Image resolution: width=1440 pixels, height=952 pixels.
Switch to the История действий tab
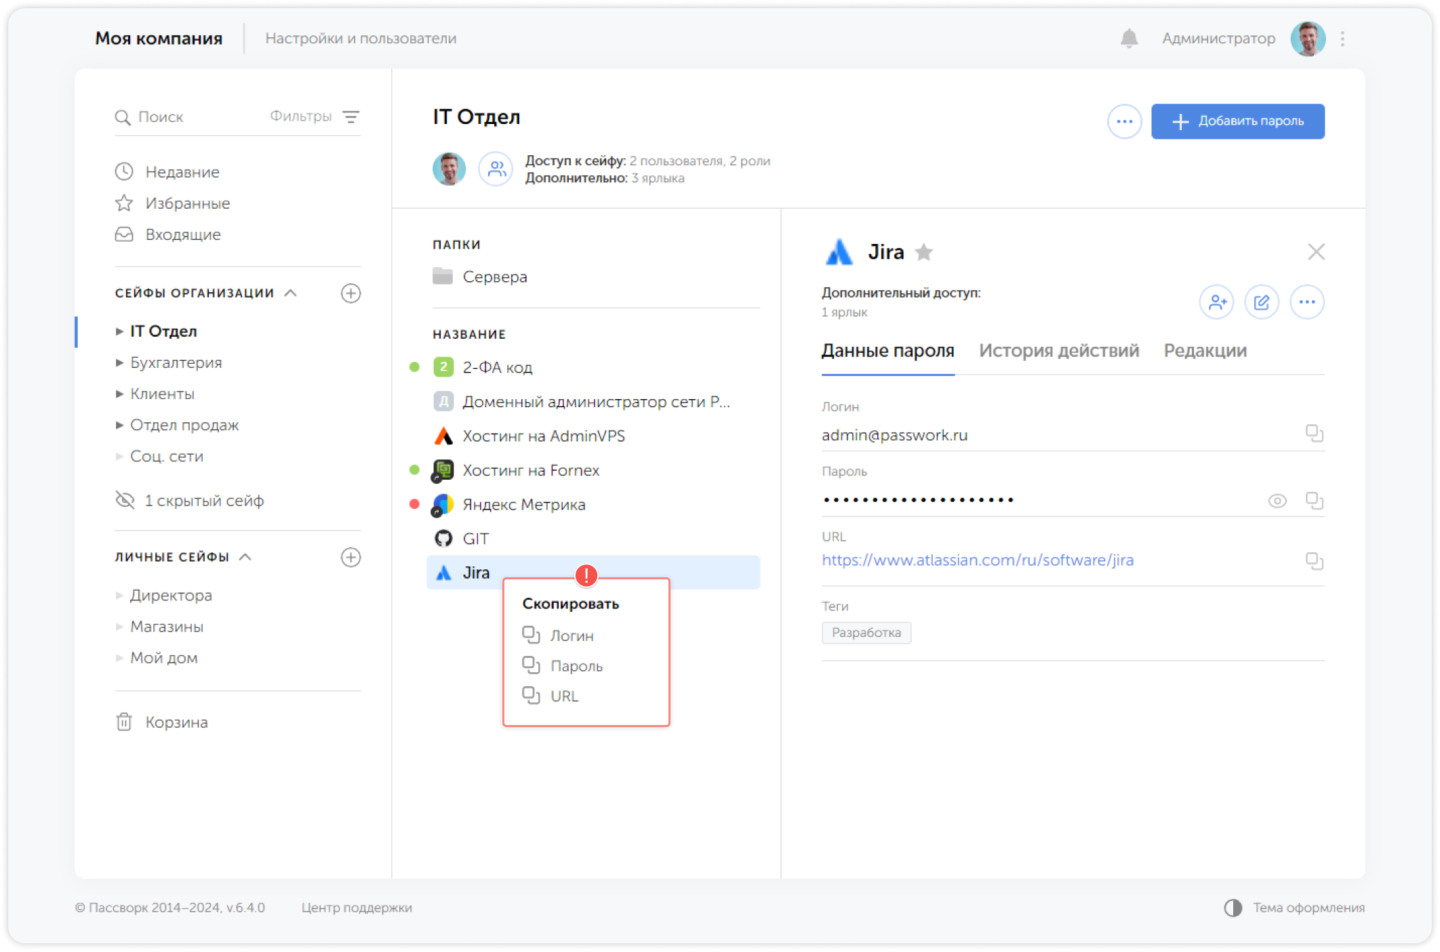tap(1058, 351)
